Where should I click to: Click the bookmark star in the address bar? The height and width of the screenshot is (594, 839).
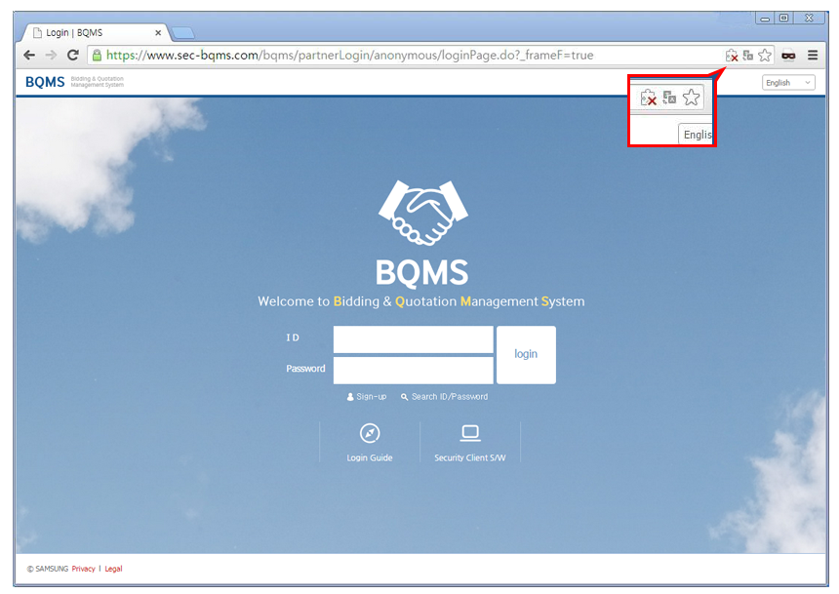point(765,56)
